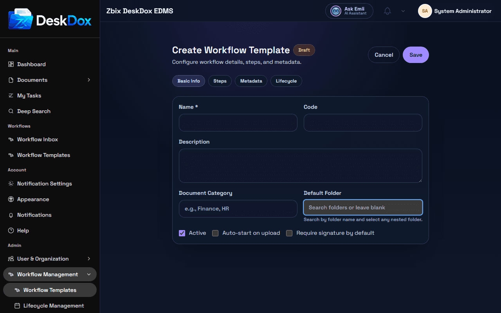The height and width of the screenshot is (313, 501).
Task: Click the Document Category field
Action: coord(238,209)
